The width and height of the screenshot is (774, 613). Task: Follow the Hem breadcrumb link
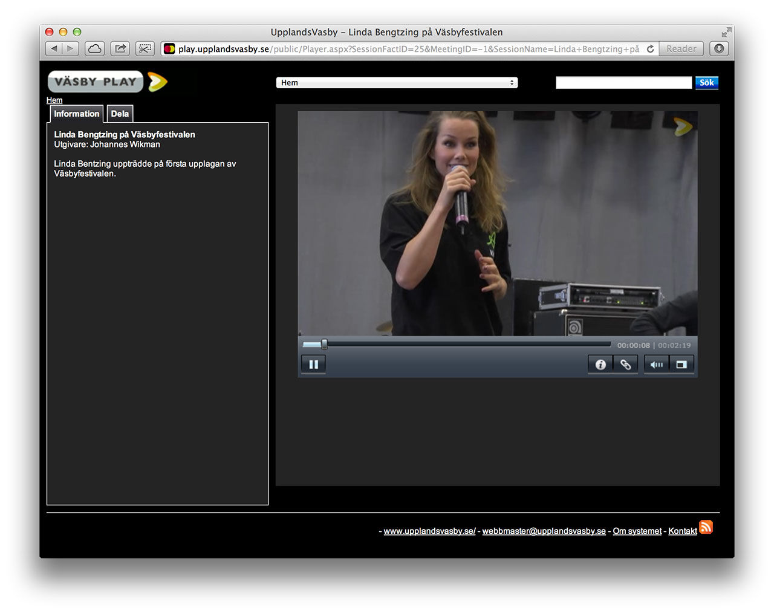click(54, 100)
